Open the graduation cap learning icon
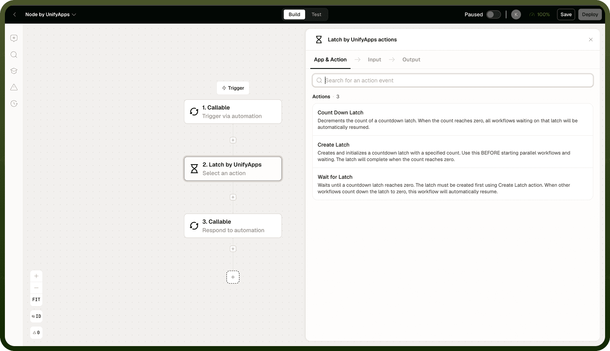Image resolution: width=610 pixels, height=351 pixels. click(14, 71)
